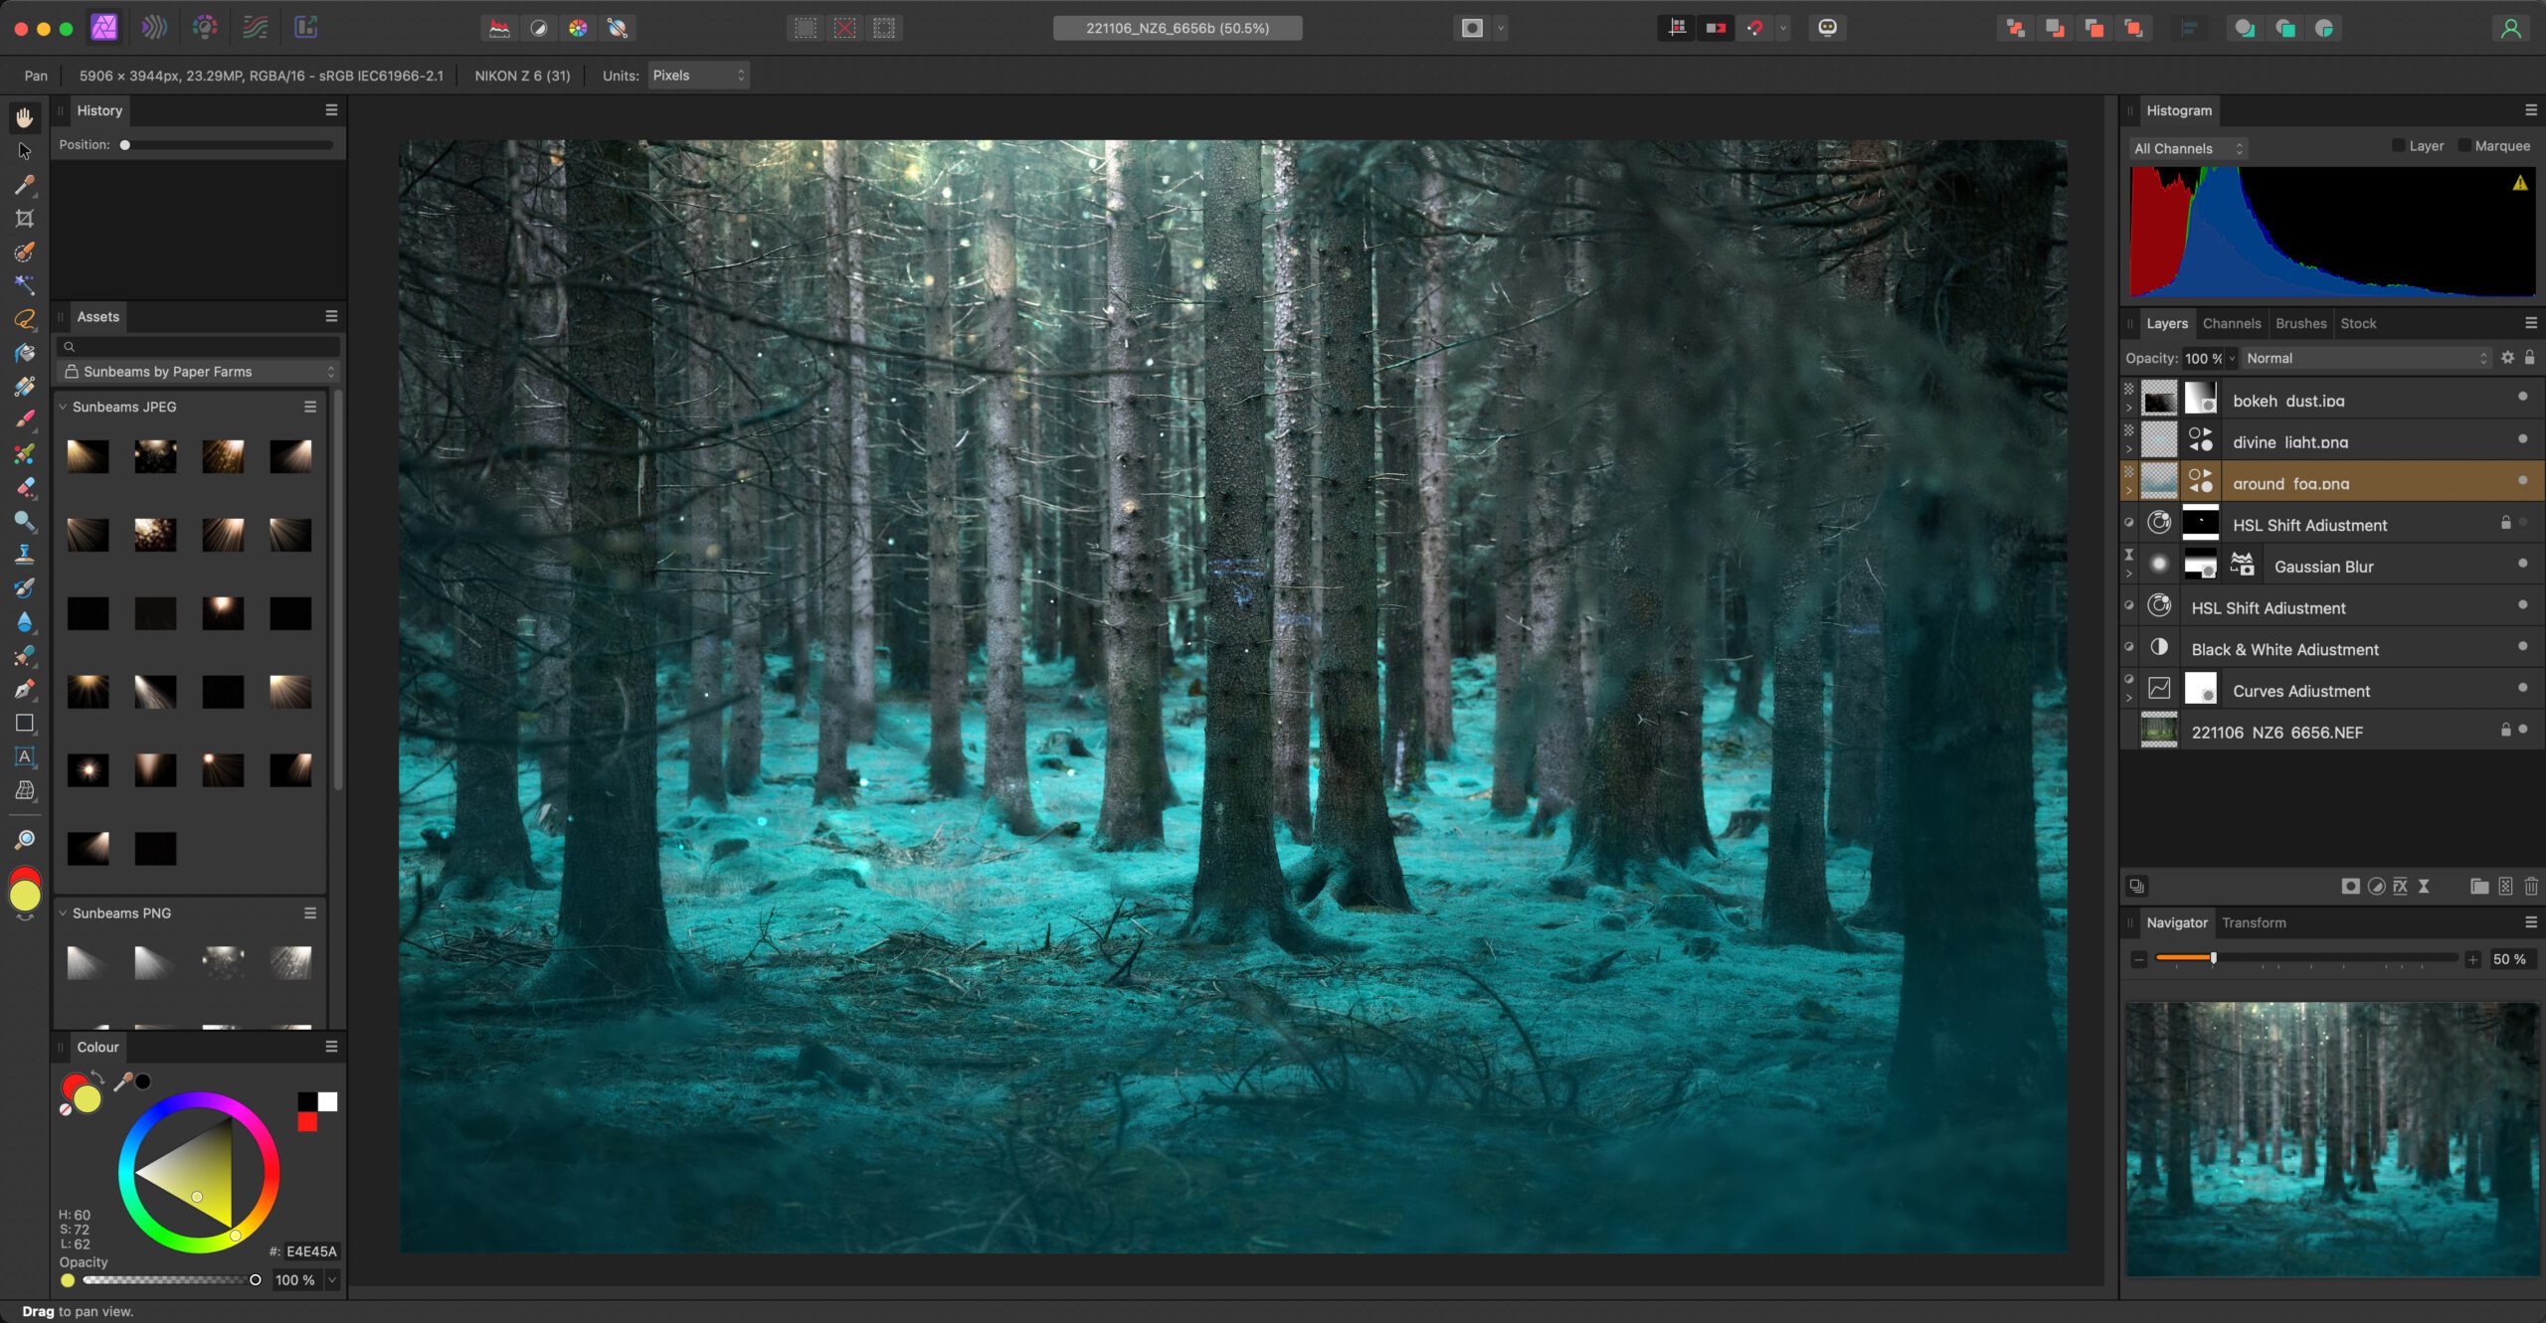This screenshot has width=2546, height=1323.
Task: Select the Move tool arrow
Action: [x=25, y=151]
